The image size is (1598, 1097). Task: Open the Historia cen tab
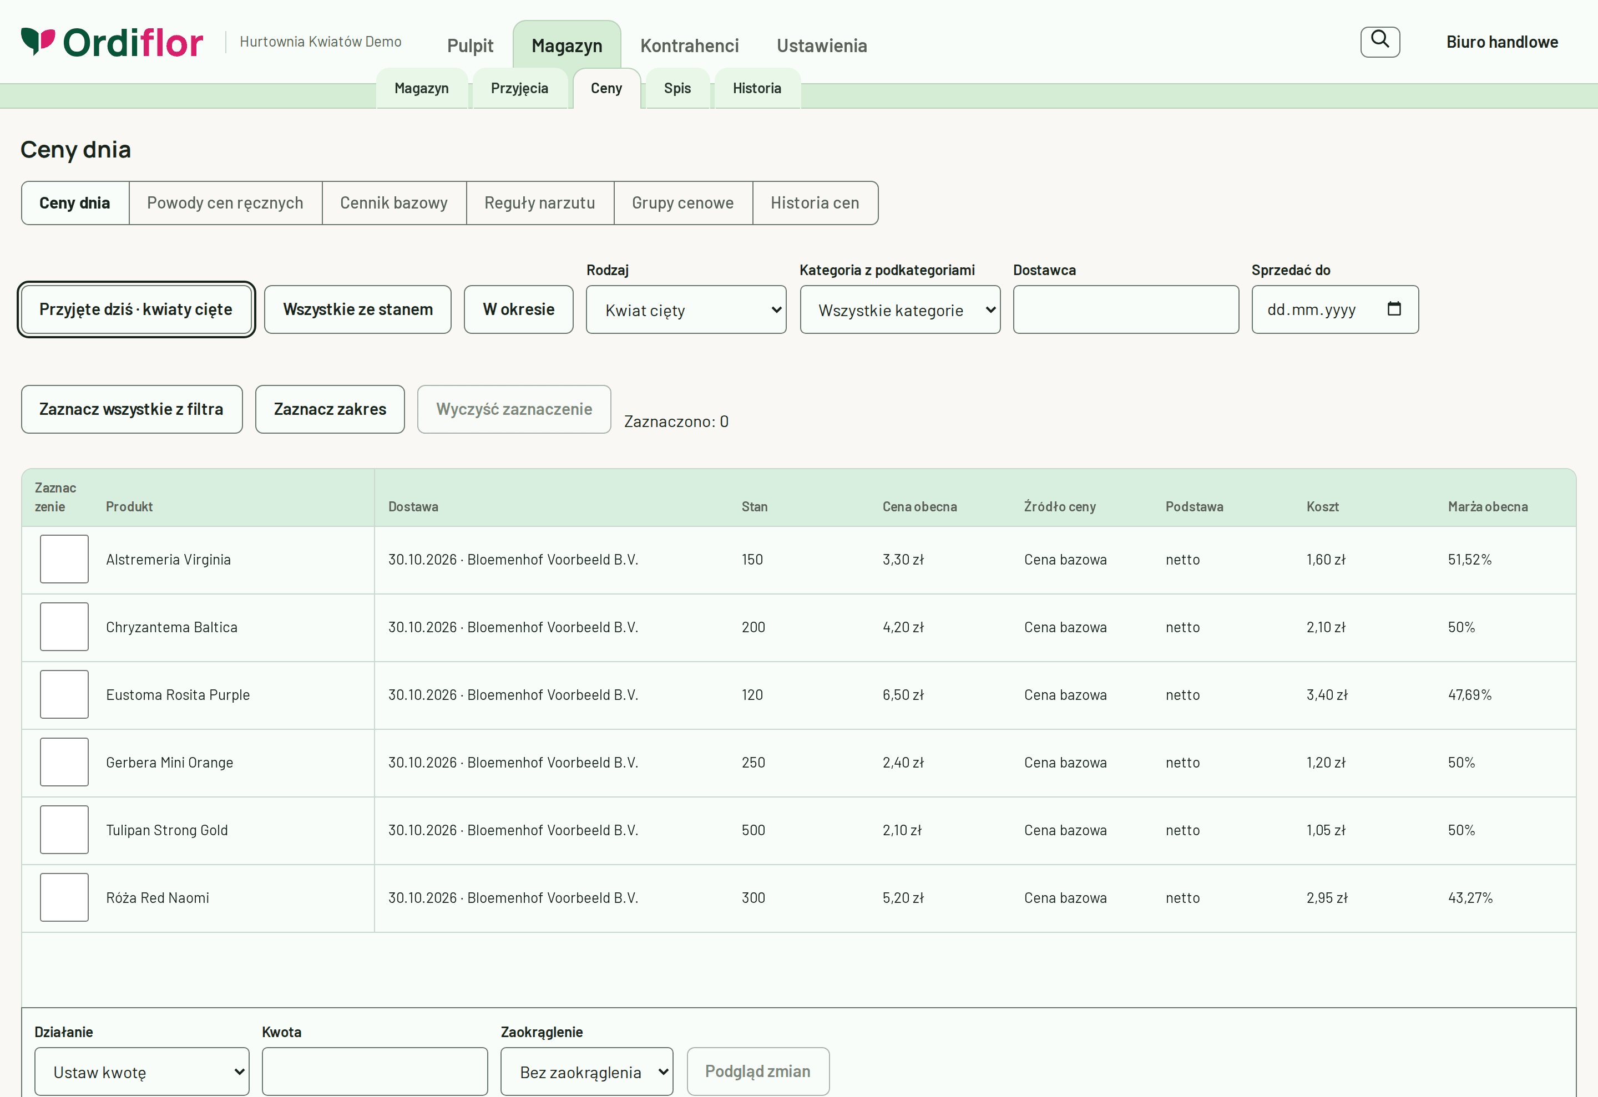tap(815, 204)
